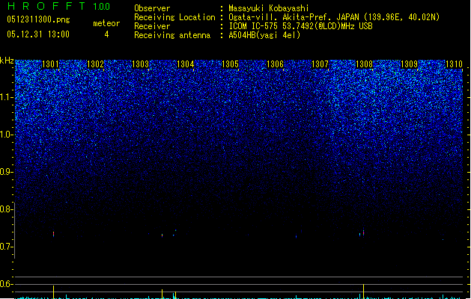Screen dimensions: 471x299
Task: Click the 1310 time marker
Action: (454, 64)
